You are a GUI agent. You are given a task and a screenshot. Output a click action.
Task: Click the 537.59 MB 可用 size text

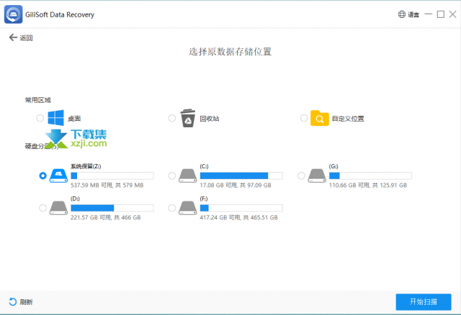pos(107,186)
